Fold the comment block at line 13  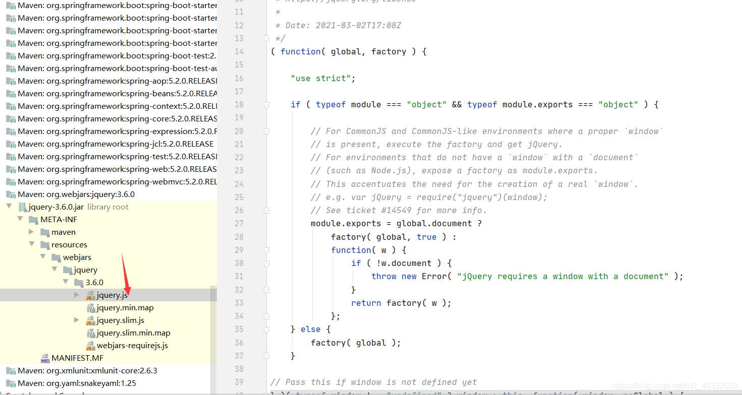tap(266, 38)
